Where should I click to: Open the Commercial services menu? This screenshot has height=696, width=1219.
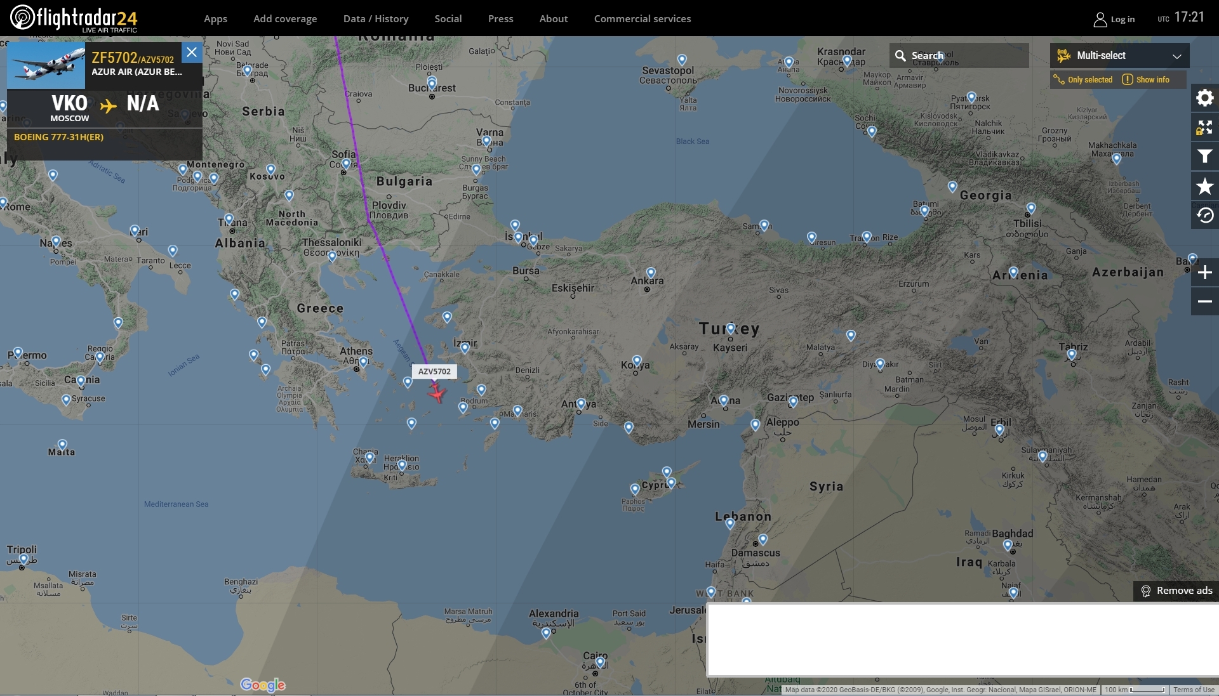pyautogui.click(x=643, y=19)
